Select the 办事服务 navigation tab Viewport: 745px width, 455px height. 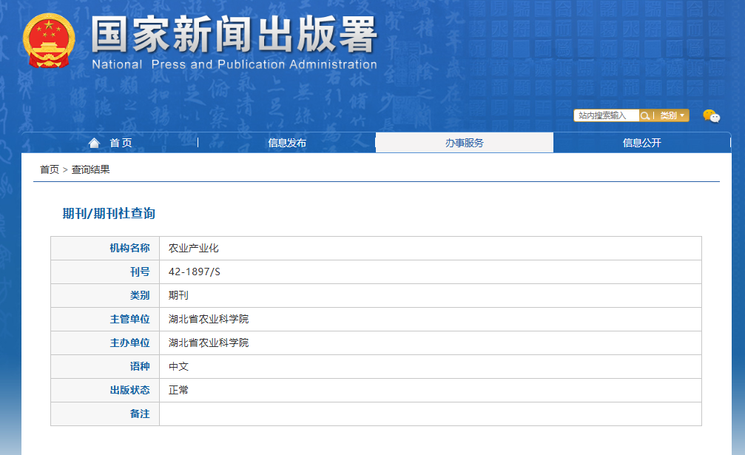[x=464, y=143]
